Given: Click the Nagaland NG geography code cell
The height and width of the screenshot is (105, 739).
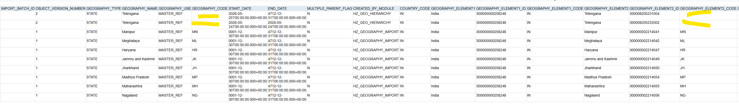Looking at the screenshot, I should coord(210,97).
